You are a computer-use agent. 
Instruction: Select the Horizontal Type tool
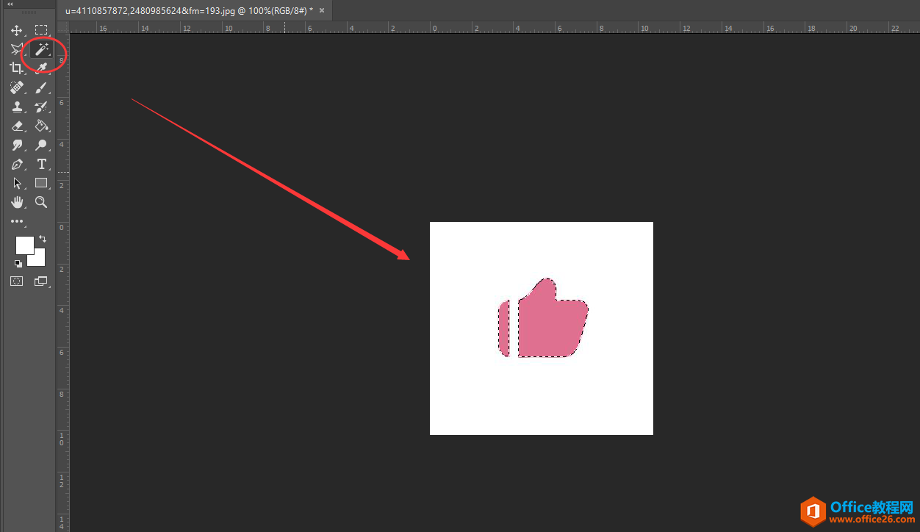(x=41, y=164)
